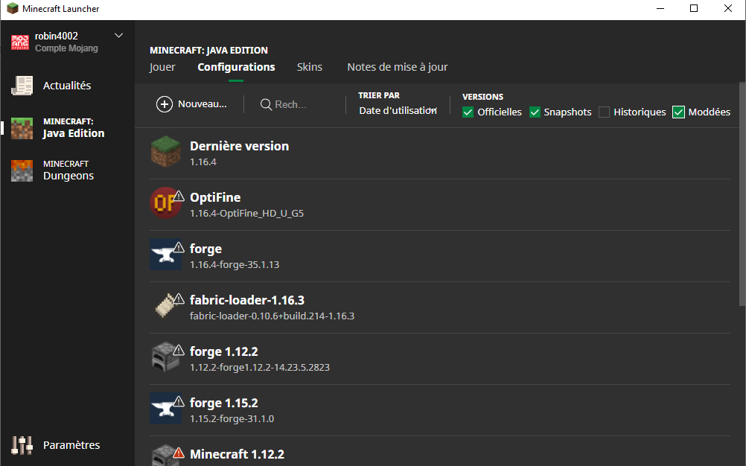Click the Rech... search field
The image size is (746, 466).
coord(290,105)
